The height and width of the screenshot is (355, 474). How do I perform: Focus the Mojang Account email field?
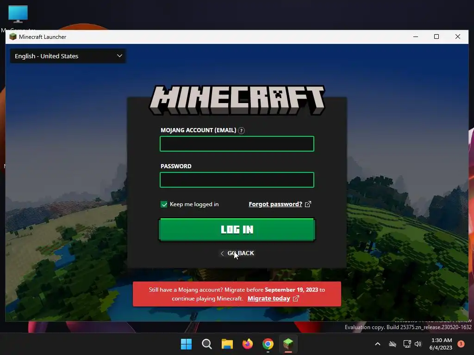pyautogui.click(x=237, y=144)
